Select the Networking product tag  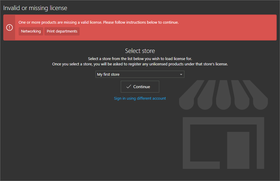coord(31,31)
